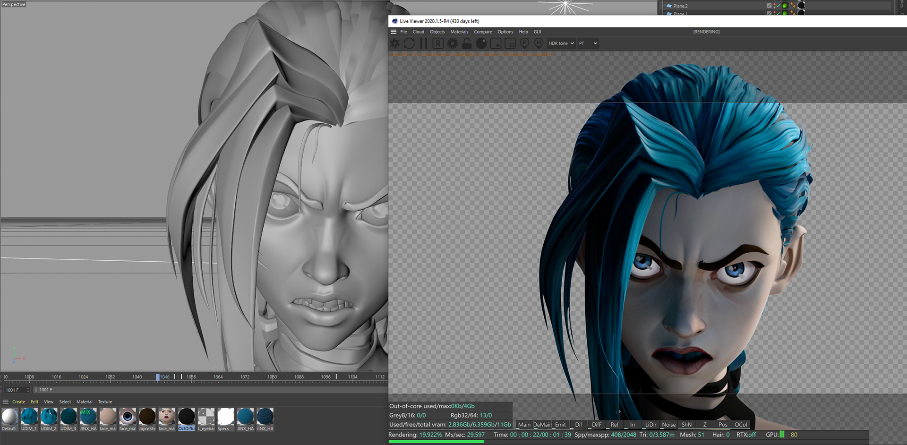This screenshot has width=907, height=445.
Task: Open Live Viewer hamburger menu
Action: click(394, 32)
